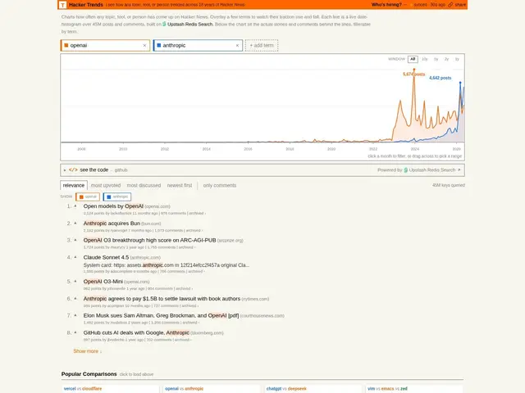The height and width of the screenshot is (393, 525).
Task: Select the newest first sort tab
Action: coord(180,185)
